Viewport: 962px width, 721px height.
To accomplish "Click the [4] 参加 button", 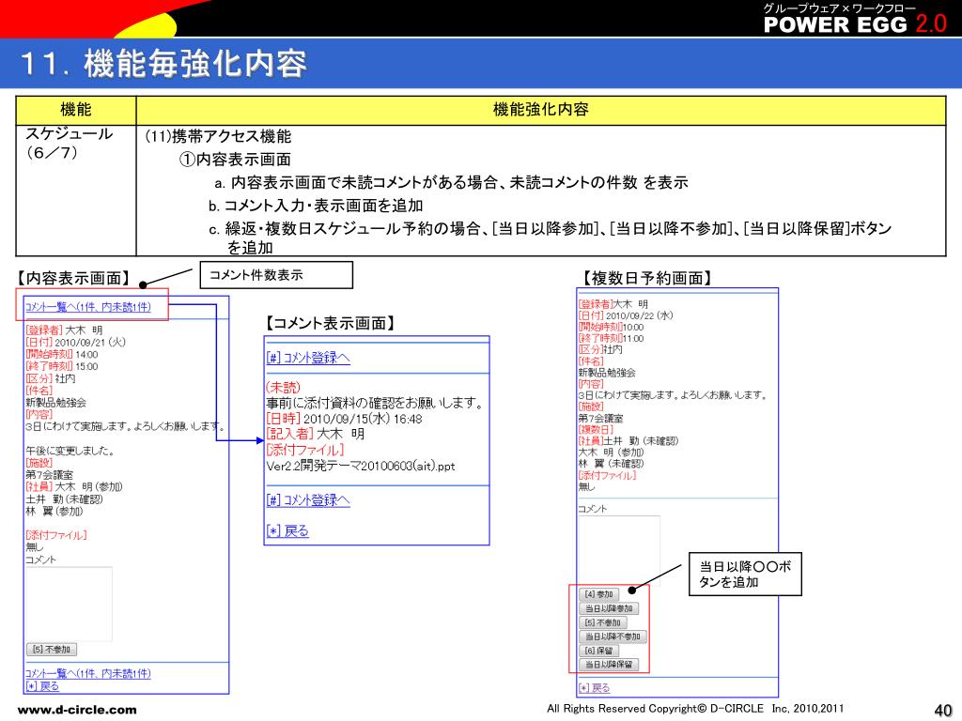I will [598, 594].
